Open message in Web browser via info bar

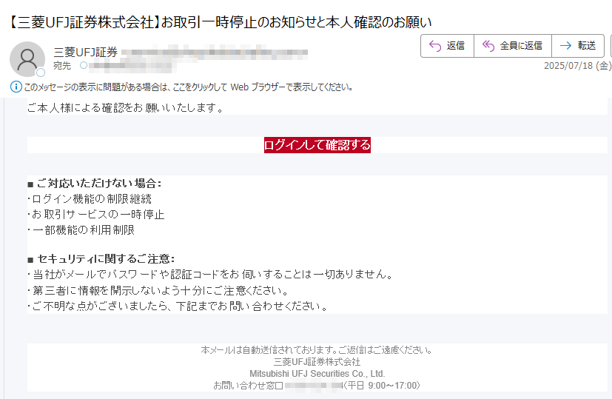click(x=189, y=87)
